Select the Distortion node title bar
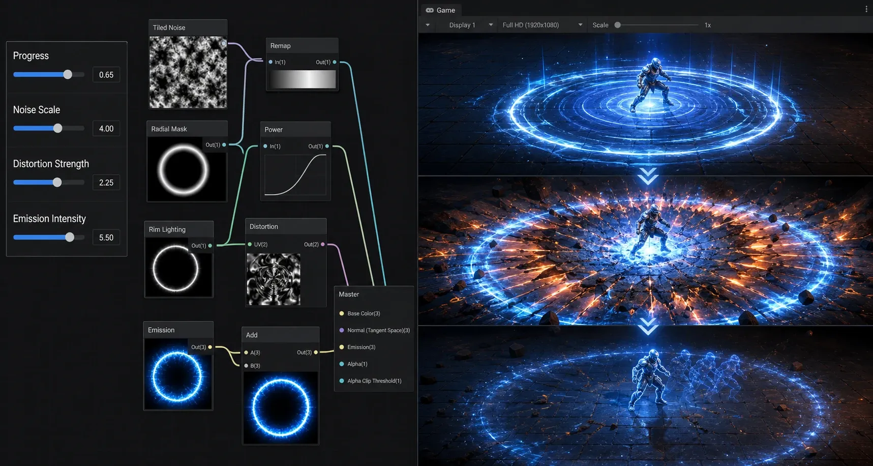 (x=286, y=226)
